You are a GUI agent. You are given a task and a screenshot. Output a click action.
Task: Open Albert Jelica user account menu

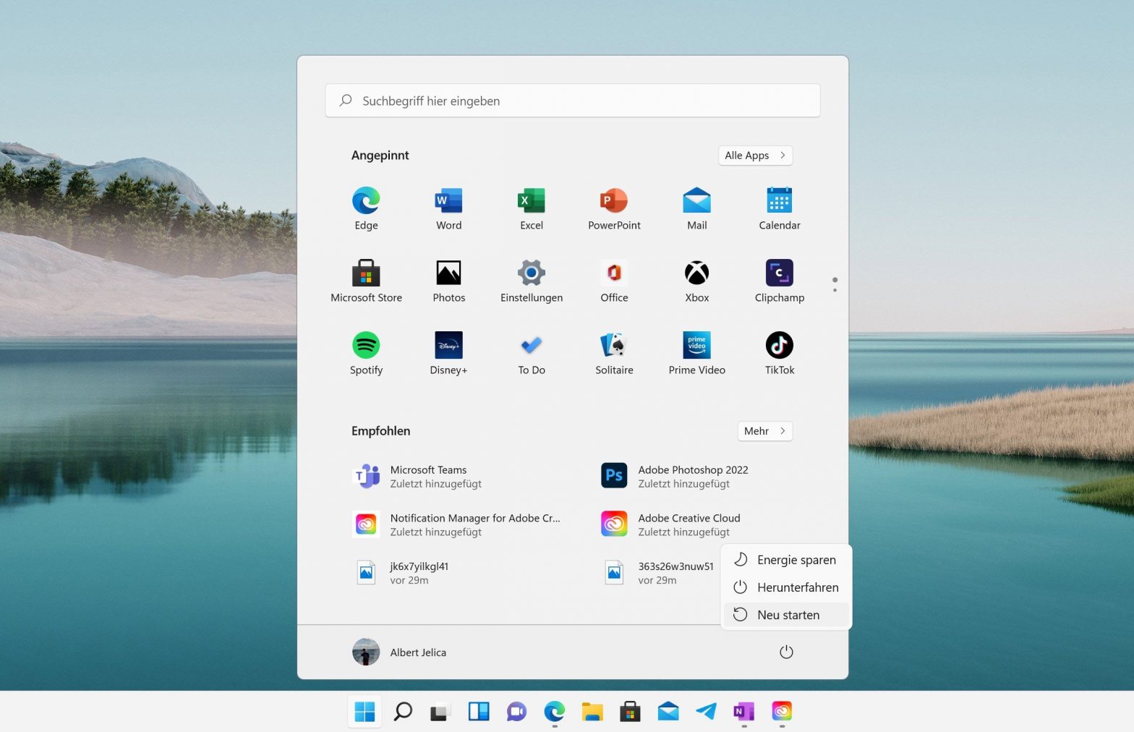click(400, 652)
